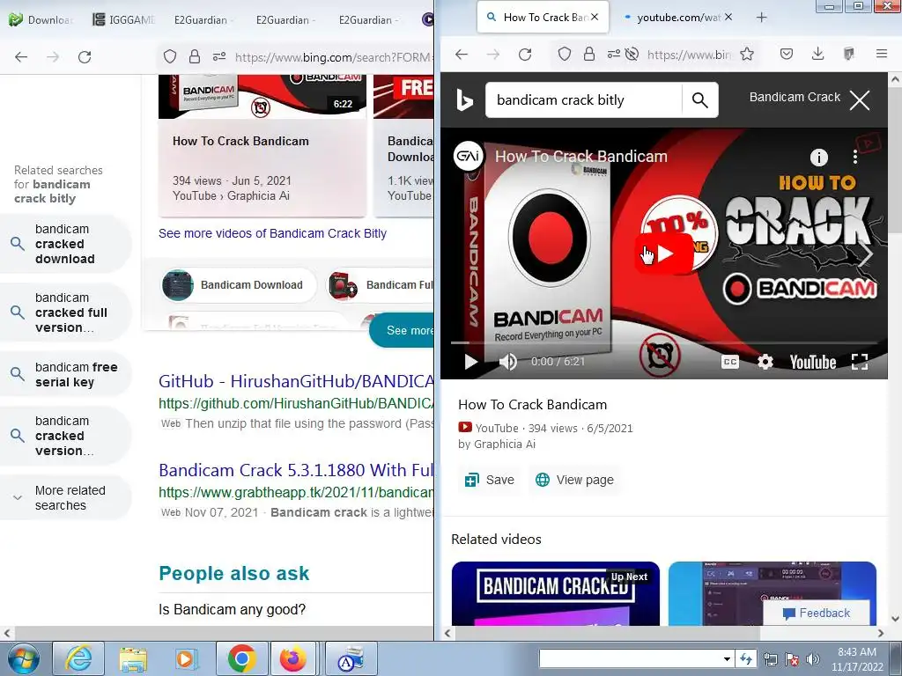Launch Internet Explorer from the taskbar

(x=78, y=658)
